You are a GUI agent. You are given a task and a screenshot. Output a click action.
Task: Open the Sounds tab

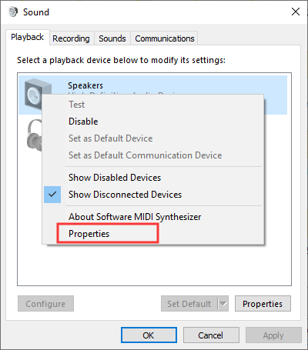[x=112, y=38]
